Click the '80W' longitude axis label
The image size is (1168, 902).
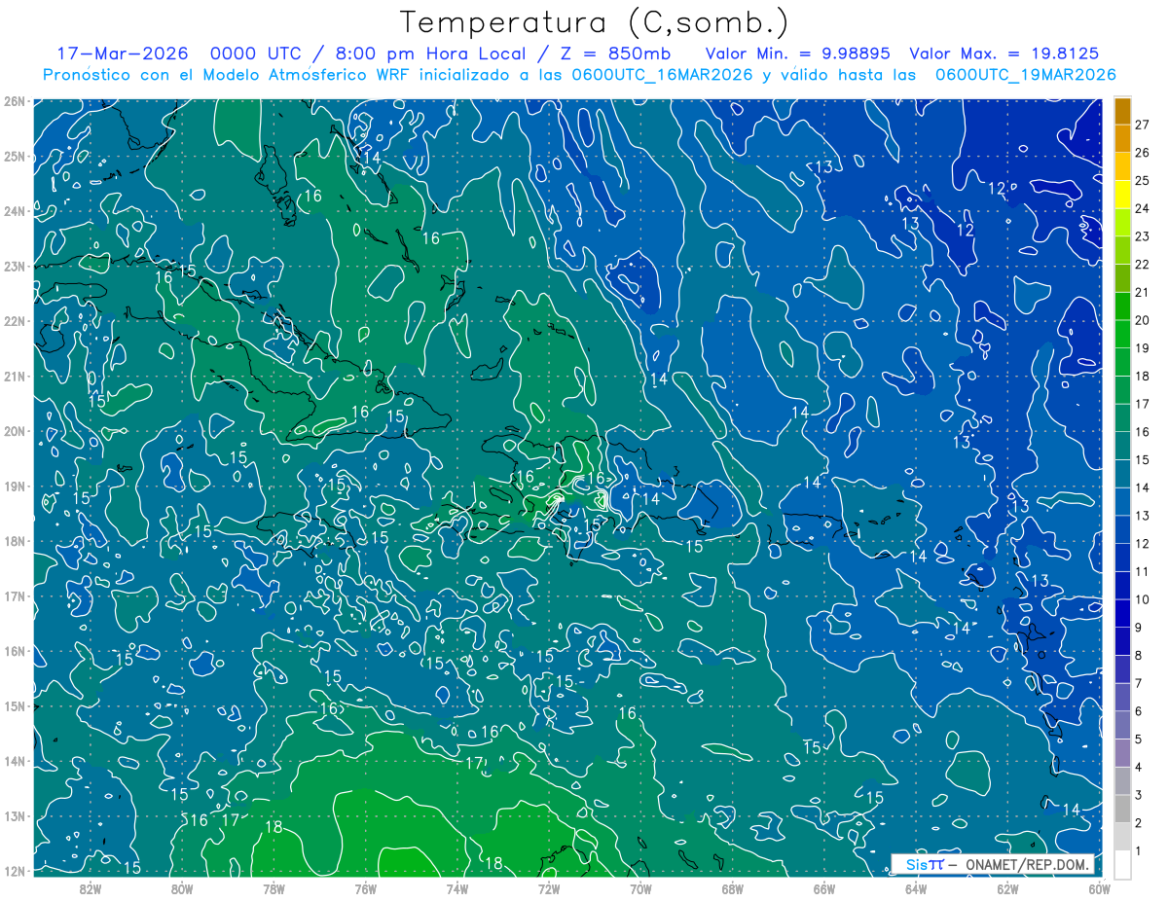(182, 888)
